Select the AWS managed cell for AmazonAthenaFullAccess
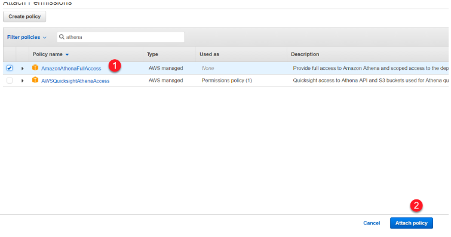 coord(165,68)
